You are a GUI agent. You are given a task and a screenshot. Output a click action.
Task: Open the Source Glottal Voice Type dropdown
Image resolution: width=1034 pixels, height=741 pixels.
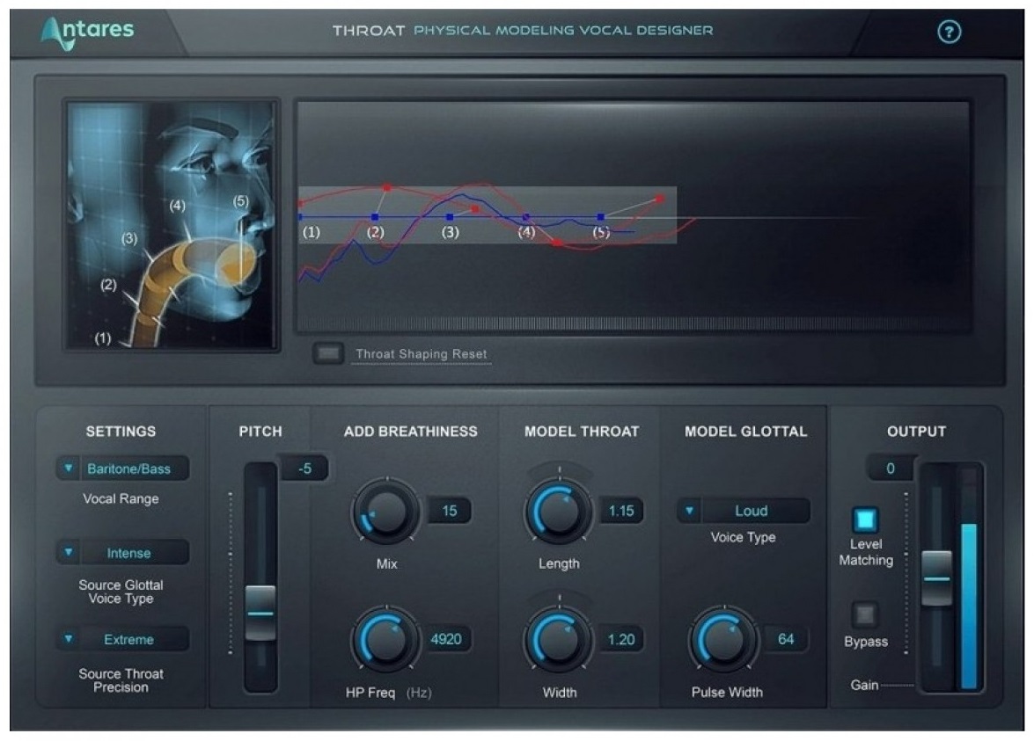(122, 553)
